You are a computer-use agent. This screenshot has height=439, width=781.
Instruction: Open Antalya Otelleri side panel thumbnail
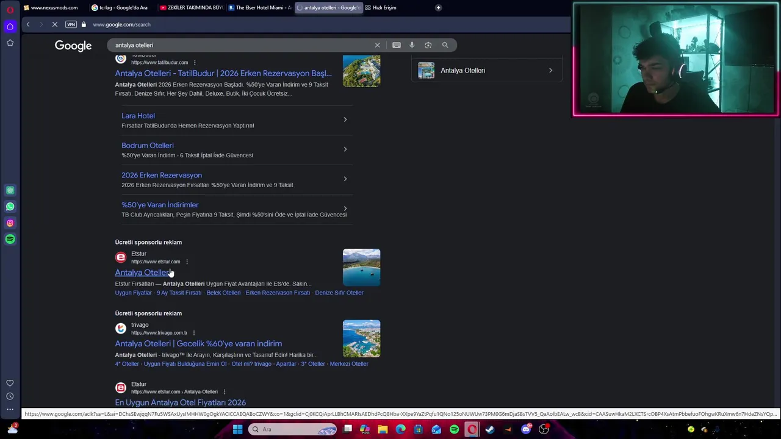(426, 71)
